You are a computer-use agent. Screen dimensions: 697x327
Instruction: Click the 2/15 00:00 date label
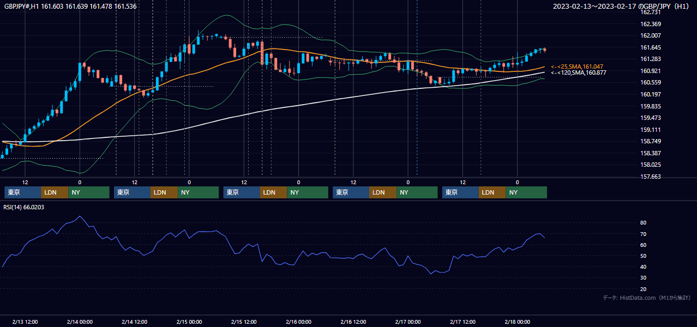coord(189,322)
